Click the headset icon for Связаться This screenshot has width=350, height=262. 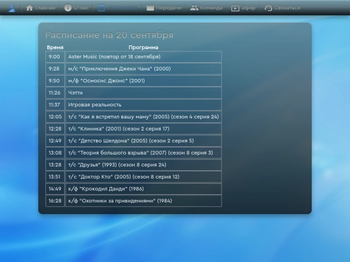coord(268,8)
